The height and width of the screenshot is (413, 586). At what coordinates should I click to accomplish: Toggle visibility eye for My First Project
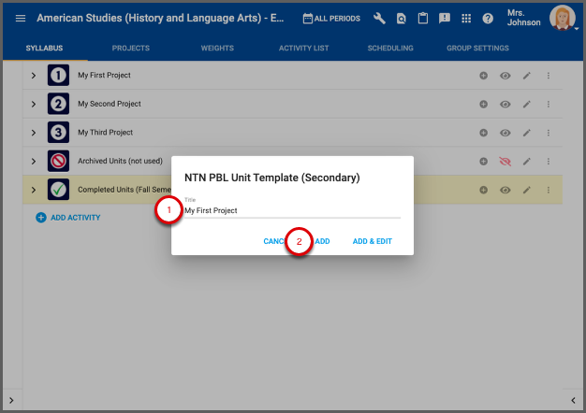click(505, 75)
